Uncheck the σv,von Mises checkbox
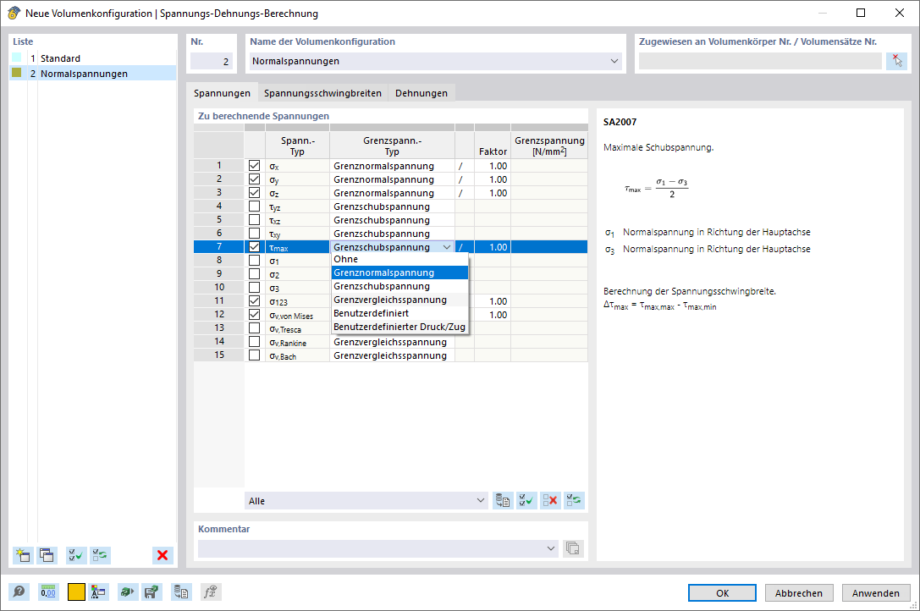920x611 pixels. click(254, 314)
